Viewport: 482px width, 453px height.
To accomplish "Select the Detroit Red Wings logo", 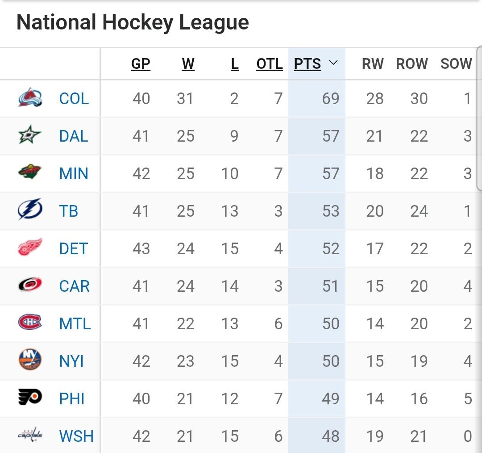I will point(30,248).
